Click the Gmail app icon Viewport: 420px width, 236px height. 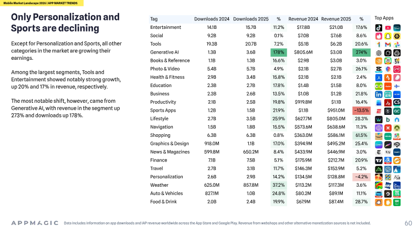[387, 44]
